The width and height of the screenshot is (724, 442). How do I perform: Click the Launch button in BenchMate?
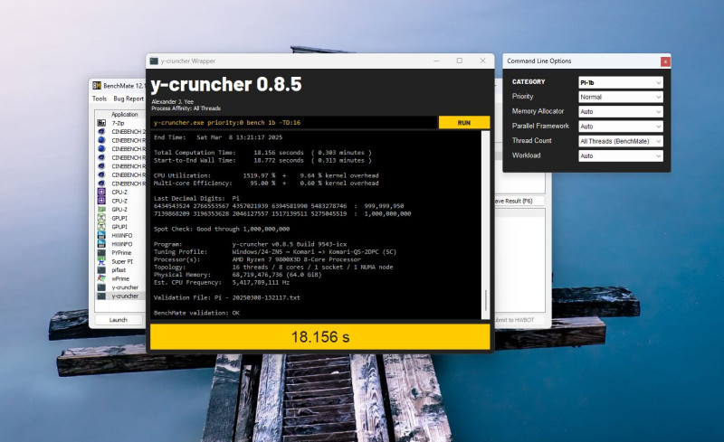119,320
